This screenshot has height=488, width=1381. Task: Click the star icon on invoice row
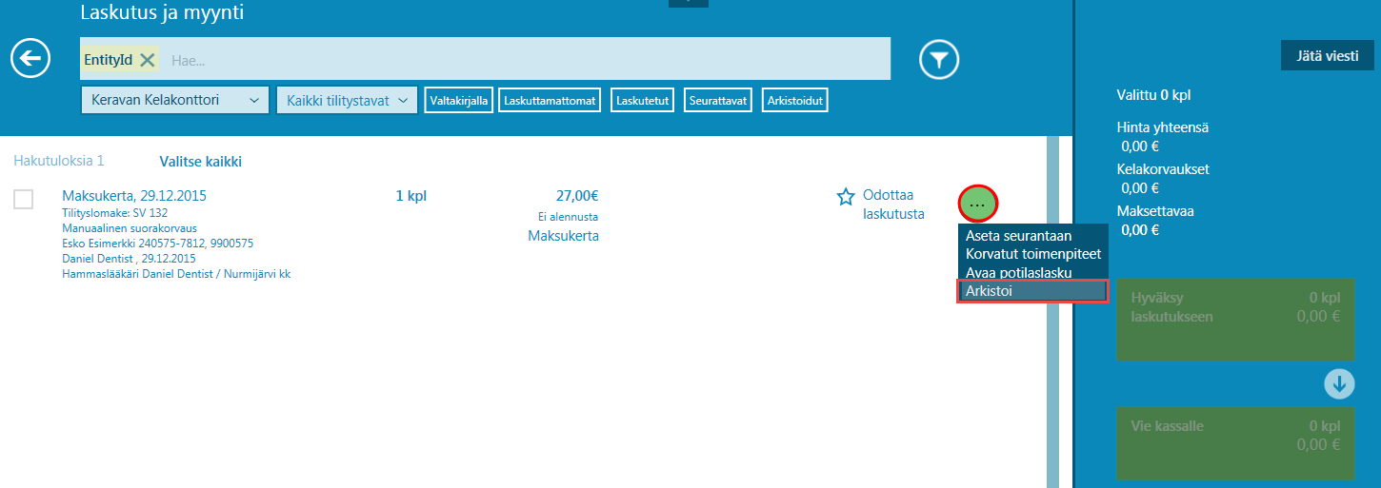click(x=845, y=197)
